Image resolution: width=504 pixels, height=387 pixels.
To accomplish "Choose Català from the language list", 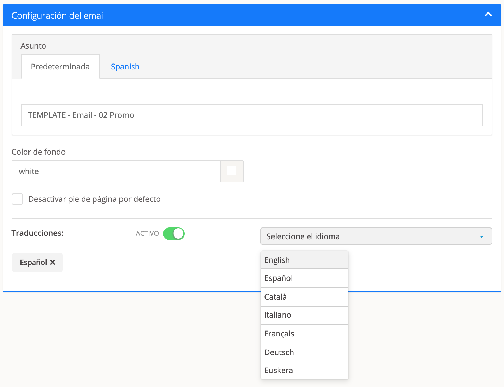I will pyautogui.click(x=304, y=297).
